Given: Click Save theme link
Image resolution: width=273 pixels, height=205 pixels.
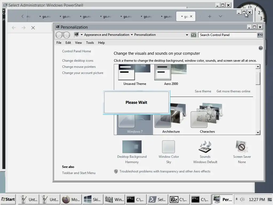Looking at the screenshot, I should [203, 91].
